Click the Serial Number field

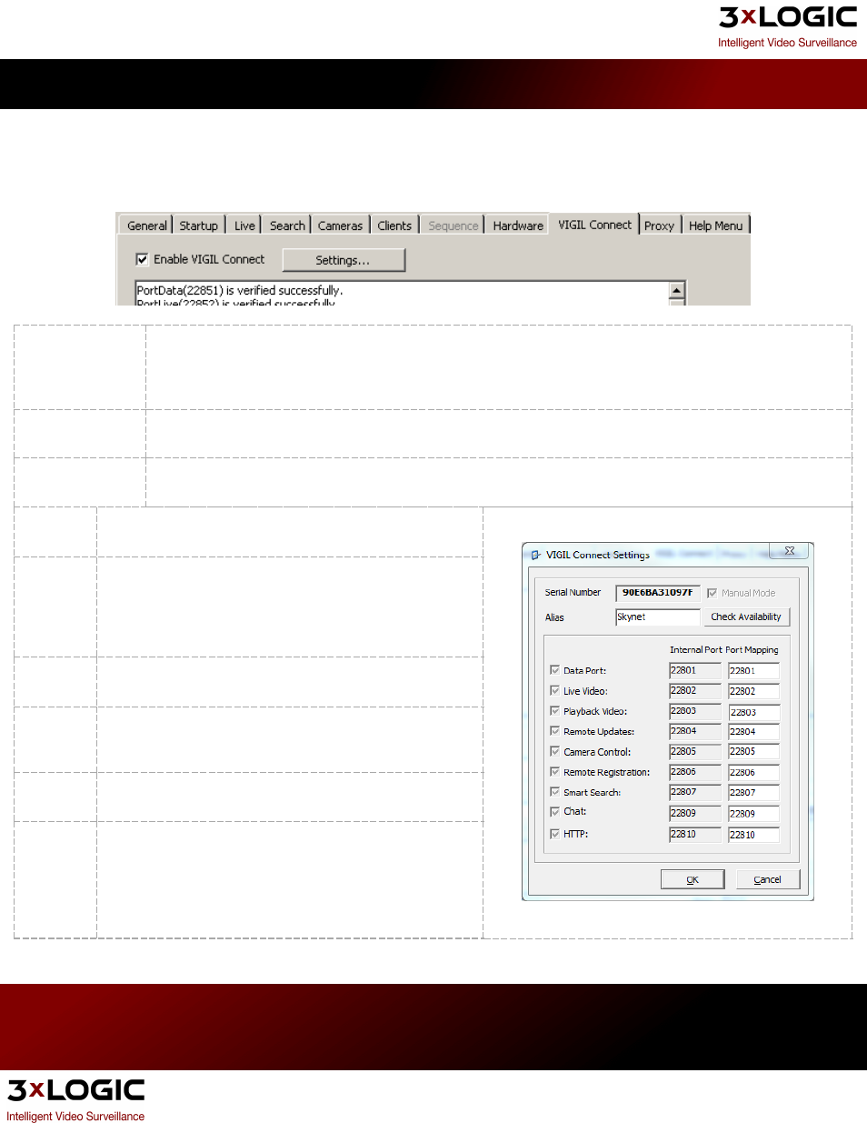pyautogui.click(x=658, y=593)
